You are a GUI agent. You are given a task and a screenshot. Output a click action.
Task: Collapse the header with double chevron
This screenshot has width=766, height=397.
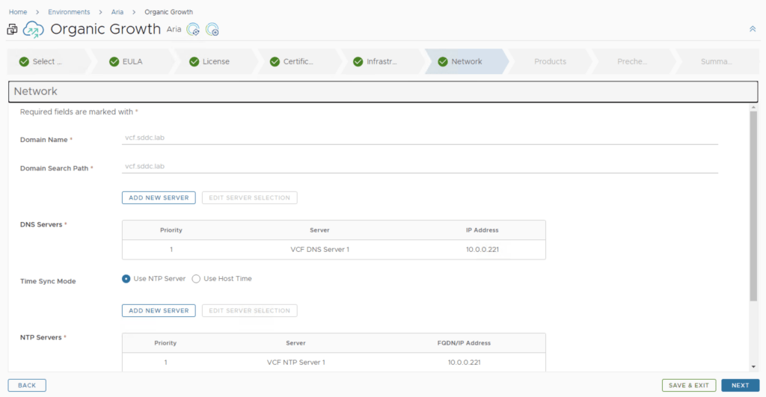click(752, 28)
